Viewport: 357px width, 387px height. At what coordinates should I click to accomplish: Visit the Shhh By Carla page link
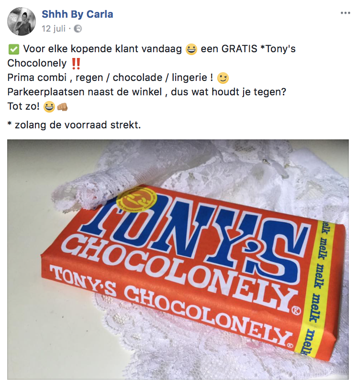[77, 14]
